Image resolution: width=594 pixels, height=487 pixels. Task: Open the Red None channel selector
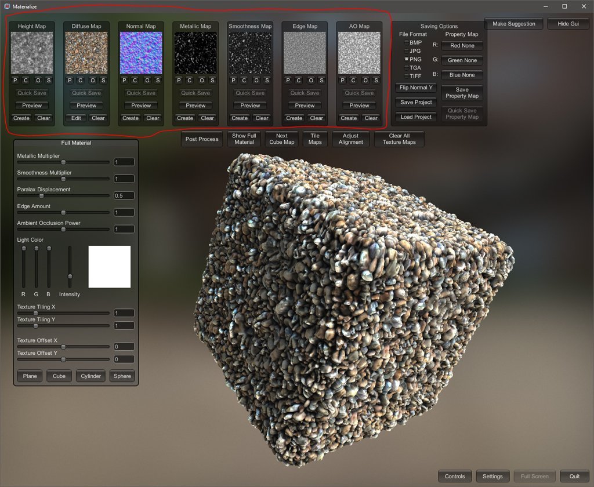click(x=462, y=46)
